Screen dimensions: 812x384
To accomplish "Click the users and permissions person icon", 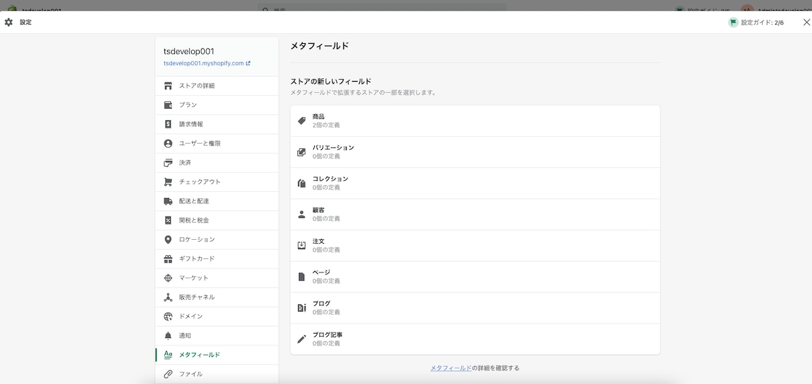I will [x=168, y=144].
